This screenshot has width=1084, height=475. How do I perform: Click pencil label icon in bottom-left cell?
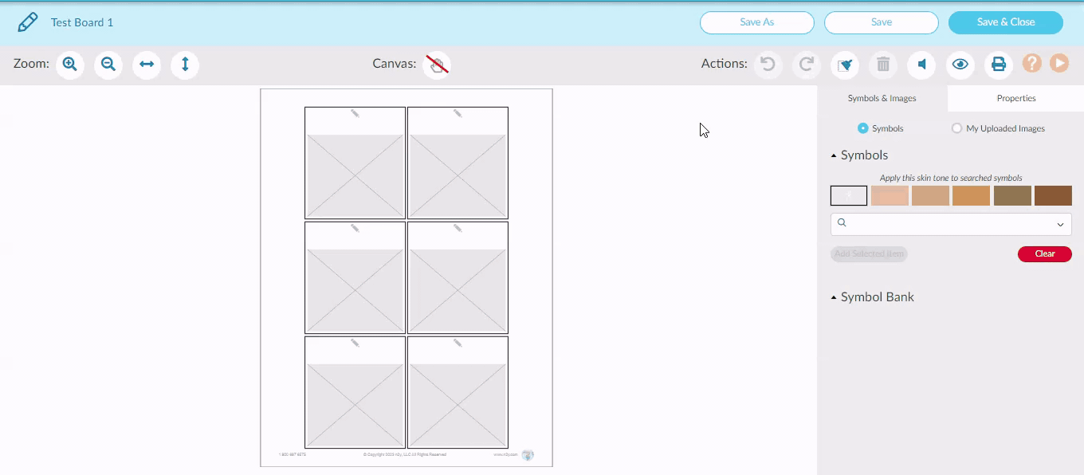click(x=355, y=343)
